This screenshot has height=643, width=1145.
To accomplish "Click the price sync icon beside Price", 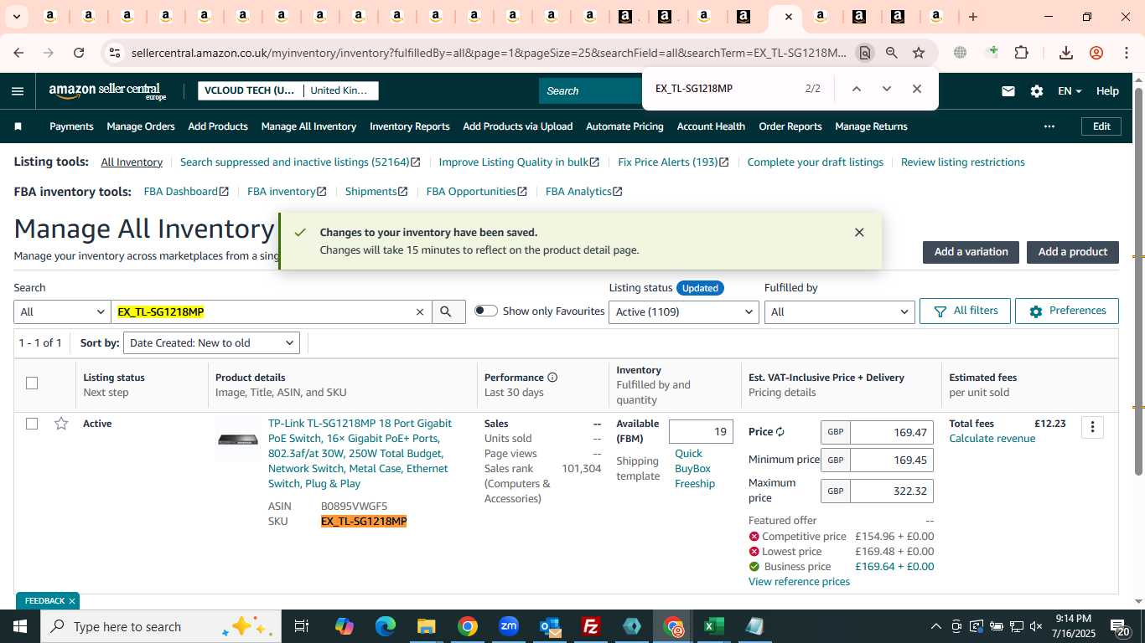I will (x=780, y=432).
